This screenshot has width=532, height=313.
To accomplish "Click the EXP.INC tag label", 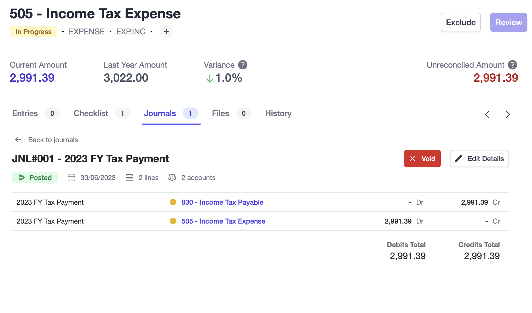I will coord(131,32).
